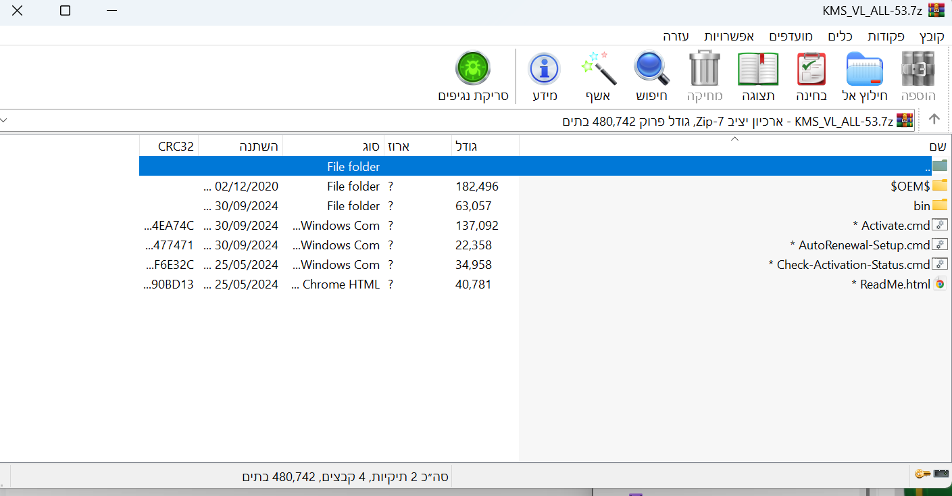Sort by Modified (השתנה) column header

pos(241,146)
